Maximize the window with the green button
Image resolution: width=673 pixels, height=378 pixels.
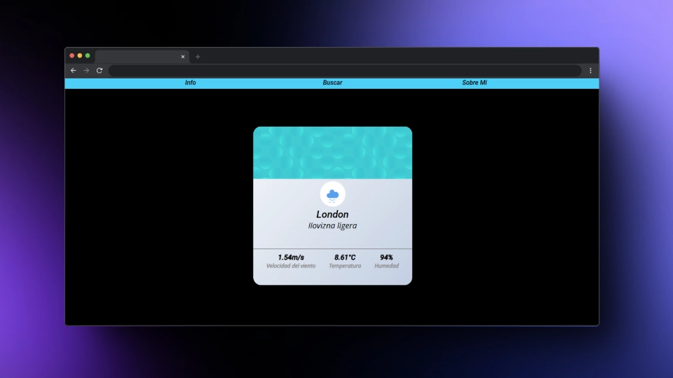click(88, 56)
